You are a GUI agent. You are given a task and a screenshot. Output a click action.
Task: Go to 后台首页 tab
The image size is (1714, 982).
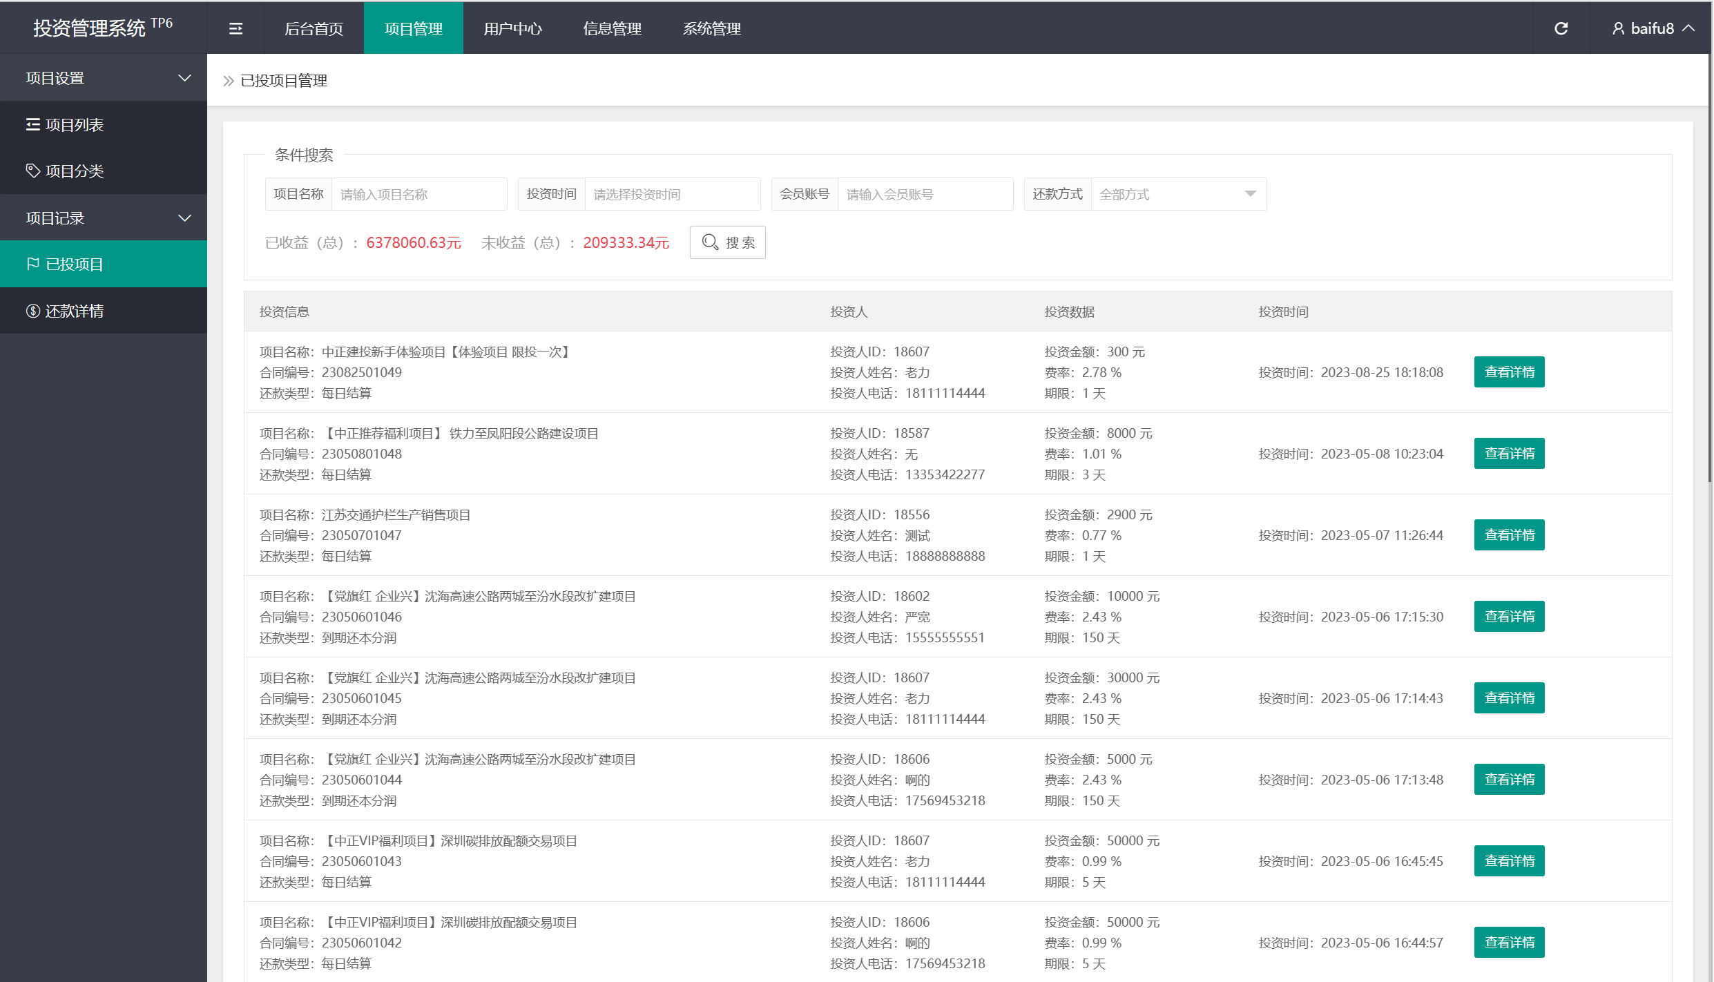click(314, 28)
